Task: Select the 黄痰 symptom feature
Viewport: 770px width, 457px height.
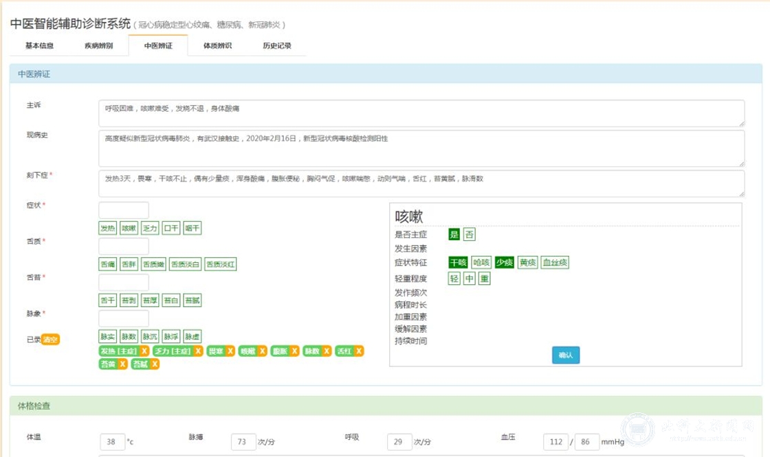Action: point(528,262)
